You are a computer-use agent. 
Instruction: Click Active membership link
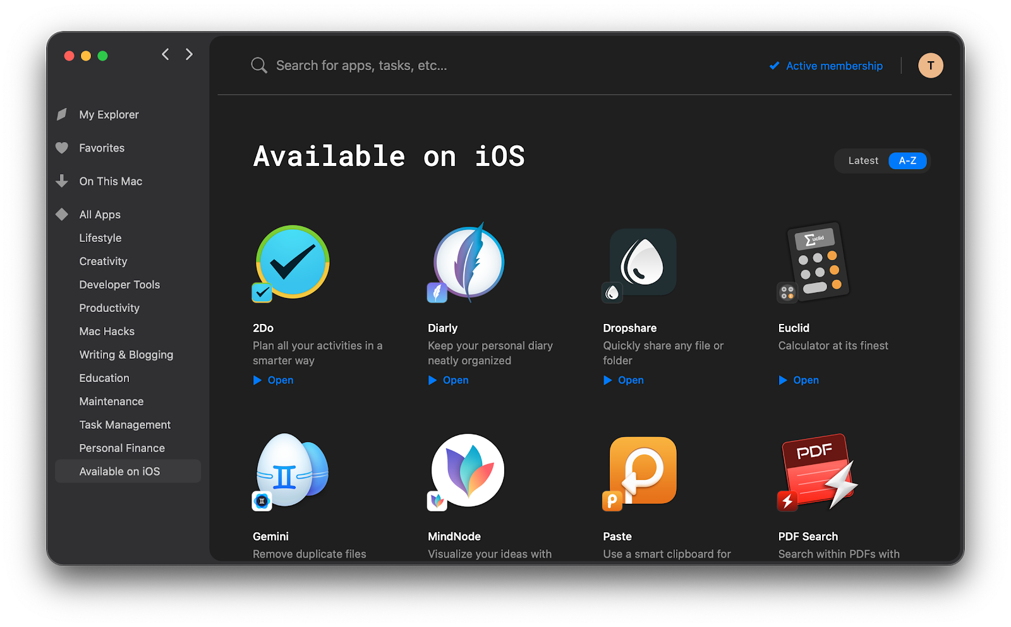tap(826, 66)
